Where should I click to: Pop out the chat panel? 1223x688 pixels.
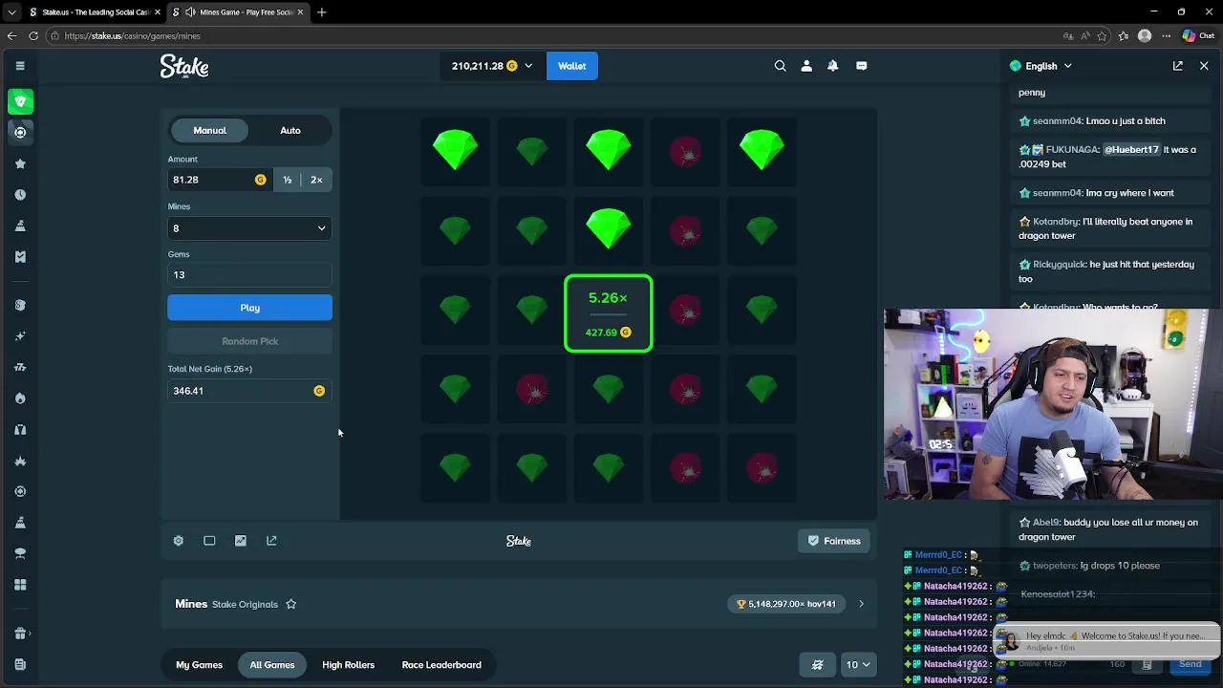pos(1178,66)
